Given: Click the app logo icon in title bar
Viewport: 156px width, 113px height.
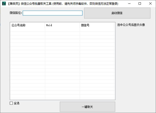Looking at the screenshot, I should [x=4, y=4].
